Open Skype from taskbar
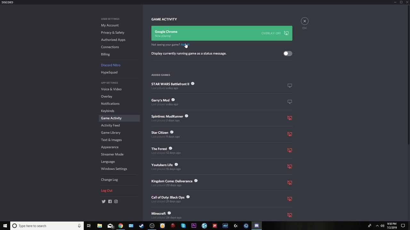Screen dimensions: 410x230 tap(183, 226)
